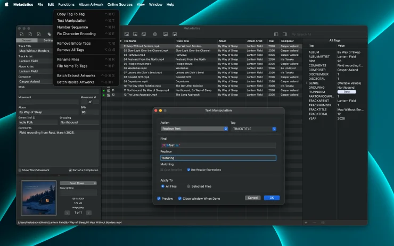The width and height of the screenshot is (394, 246).
Task: Click the picture search toolbar icon
Action: pos(166,35)
